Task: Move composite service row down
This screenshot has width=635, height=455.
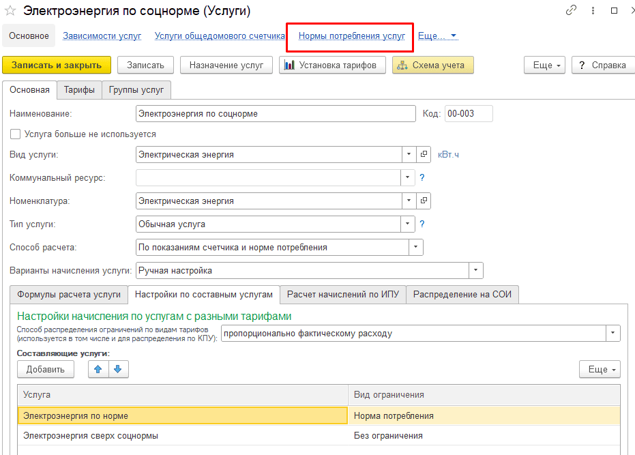Action: 118,369
